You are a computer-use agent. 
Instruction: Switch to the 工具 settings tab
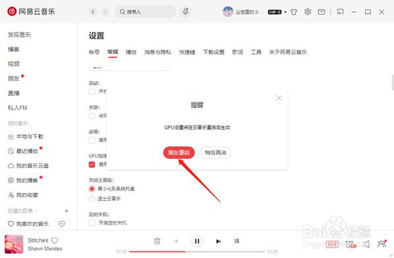[x=256, y=52]
